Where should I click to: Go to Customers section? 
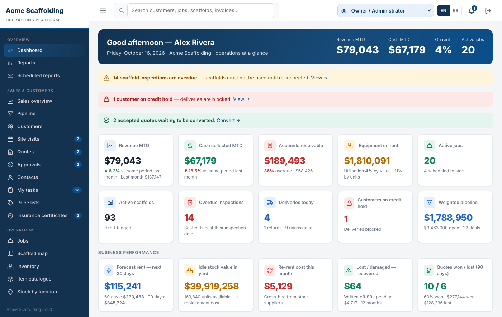[44, 127]
